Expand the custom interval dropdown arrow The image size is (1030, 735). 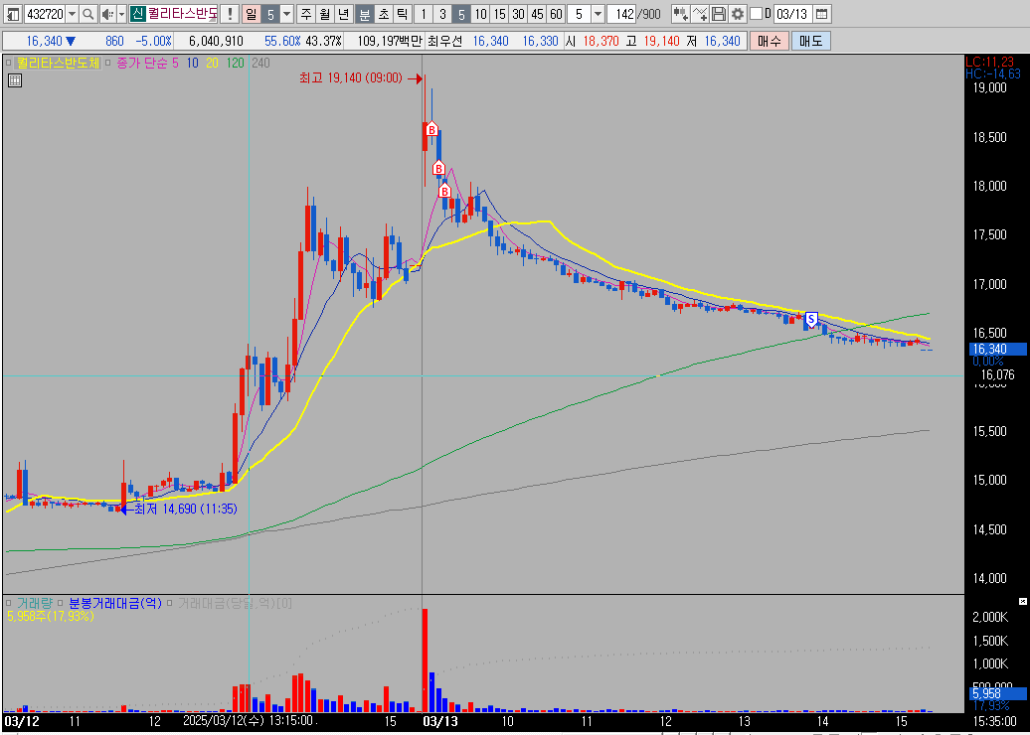point(598,13)
